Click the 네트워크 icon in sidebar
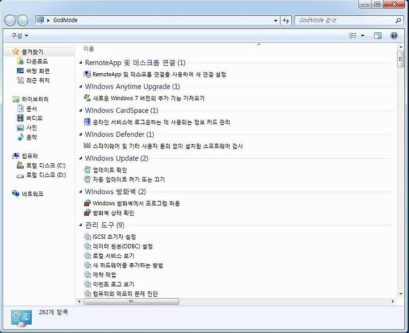 (16, 193)
